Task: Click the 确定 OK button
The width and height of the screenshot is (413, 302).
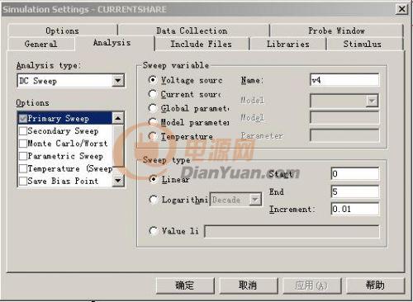Action: click(185, 285)
